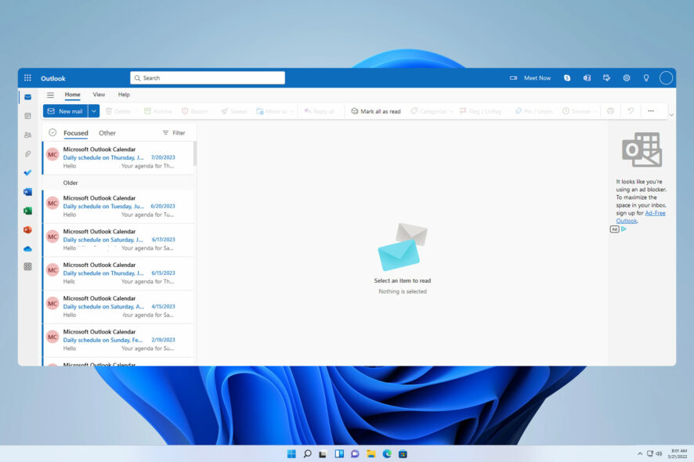Screen dimensions: 694x462
Task: View Attachments via the paperclip sidebar icon
Action: [x=27, y=153]
